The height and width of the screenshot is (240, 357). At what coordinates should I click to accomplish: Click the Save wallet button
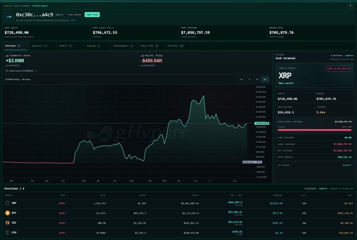[x=75, y=15]
